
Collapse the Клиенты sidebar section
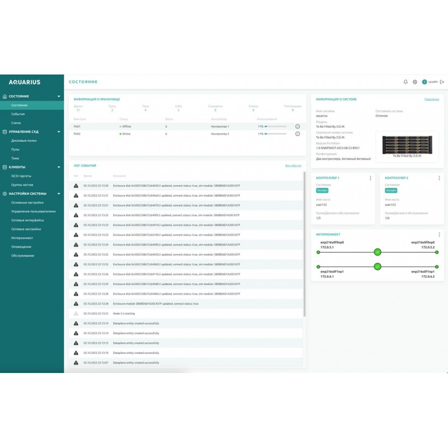tap(59, 167)
